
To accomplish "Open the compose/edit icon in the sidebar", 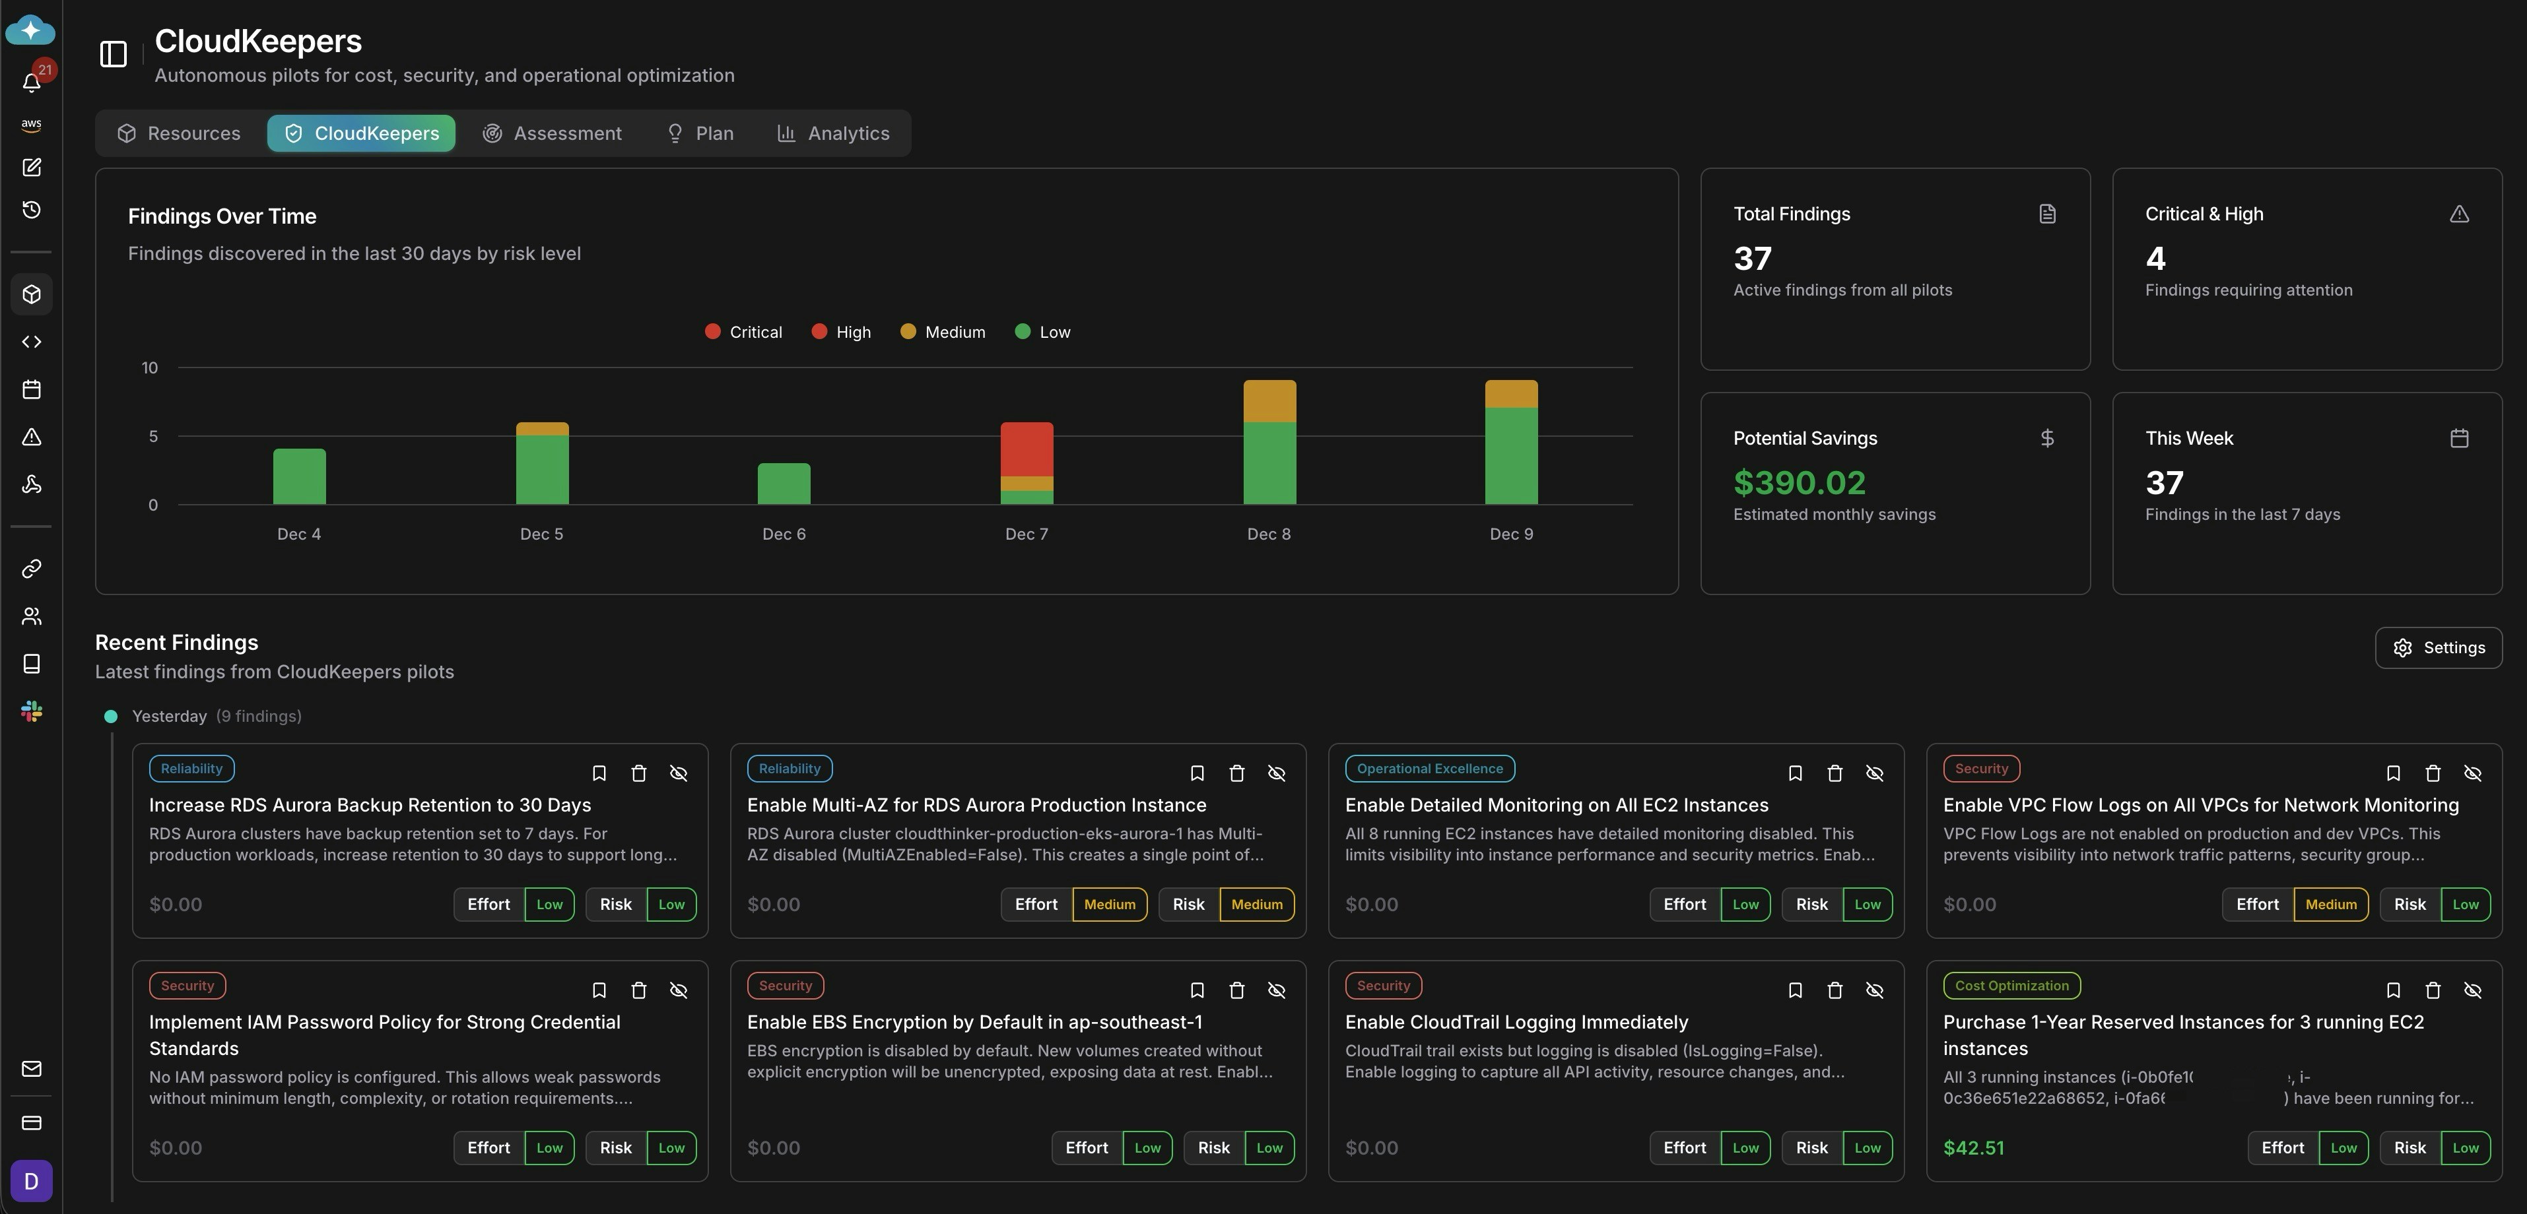I will 32,167.
